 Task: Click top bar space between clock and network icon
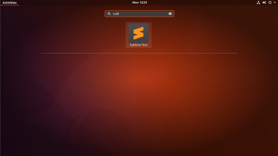[203, 3]
